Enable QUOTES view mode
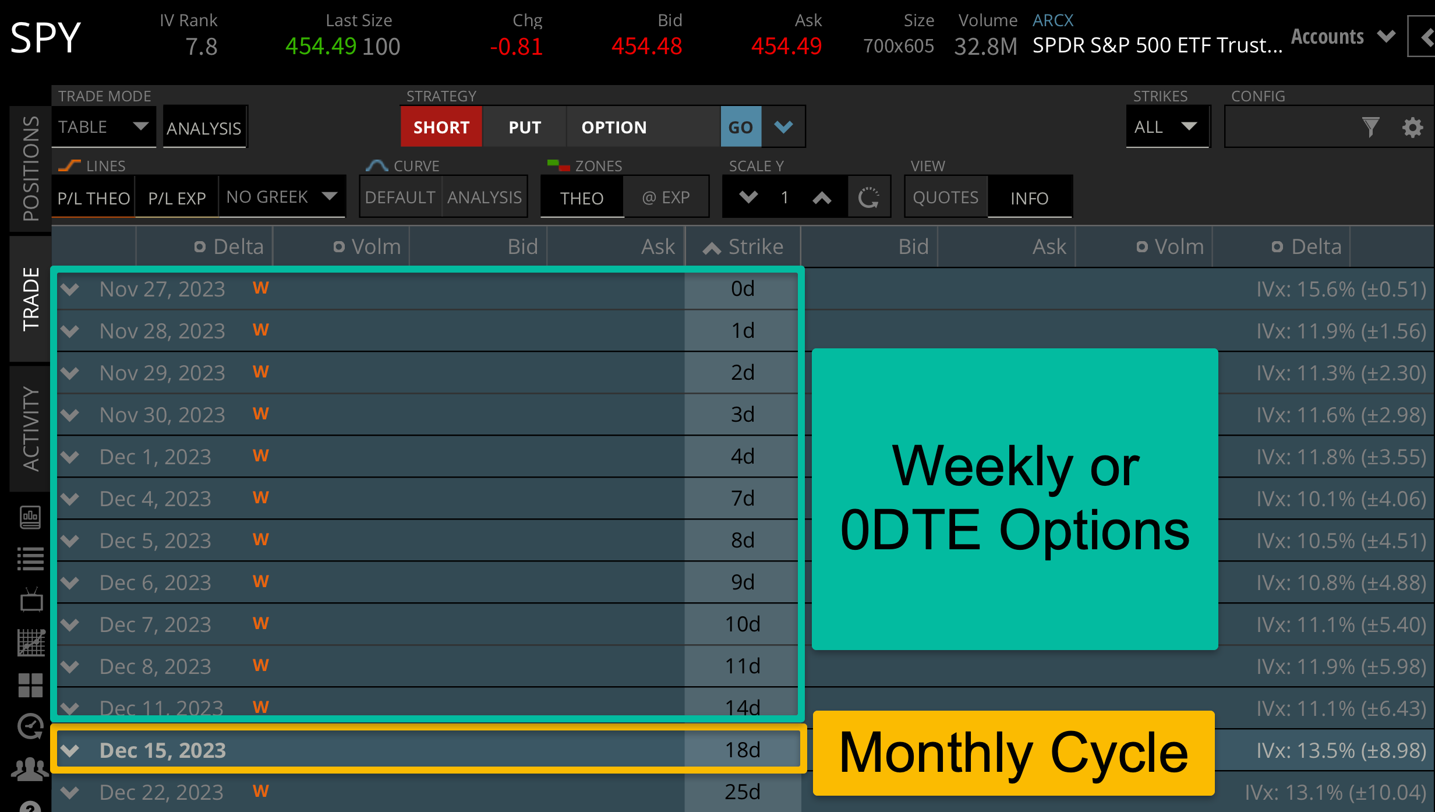 tap(945, 197)
